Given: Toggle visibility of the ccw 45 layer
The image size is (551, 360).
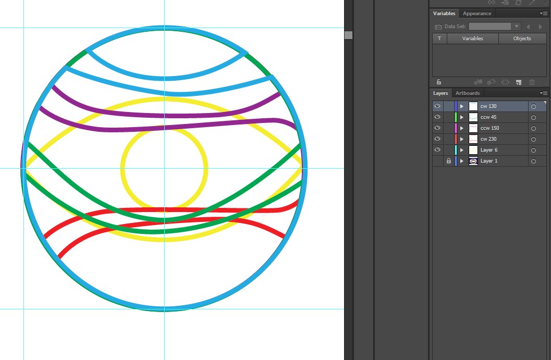Looking at the screenshot, I should pyautogui.click(x=437, y=117).
